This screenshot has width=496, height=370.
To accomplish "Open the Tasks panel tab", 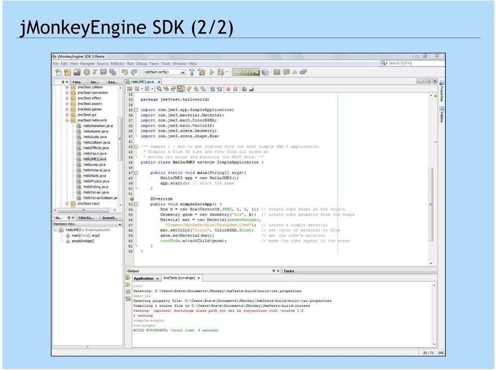I will point(289,271).
